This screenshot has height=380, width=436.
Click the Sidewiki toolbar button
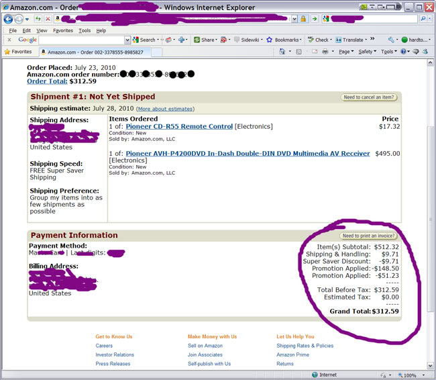[x=247, y=40]
